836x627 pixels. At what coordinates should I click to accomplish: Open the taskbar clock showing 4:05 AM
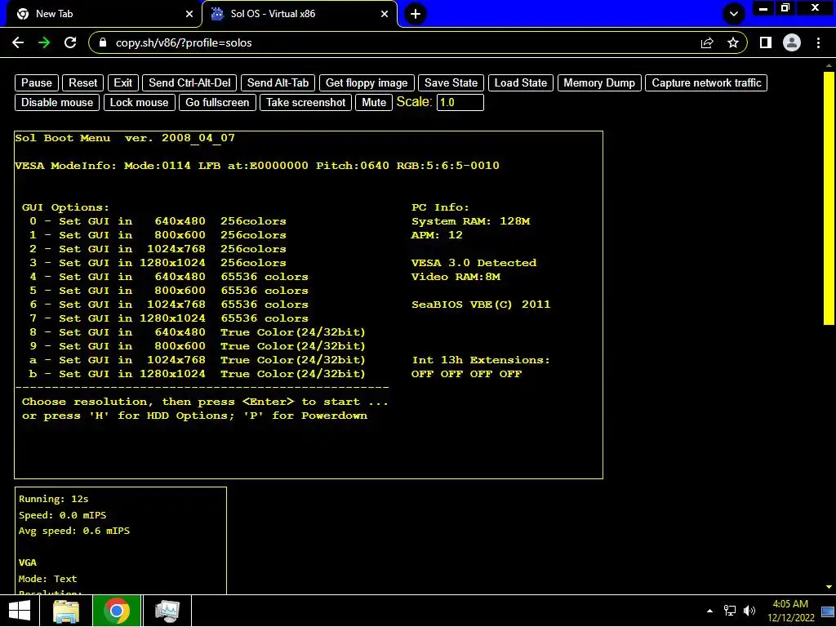tap(790, 611)
